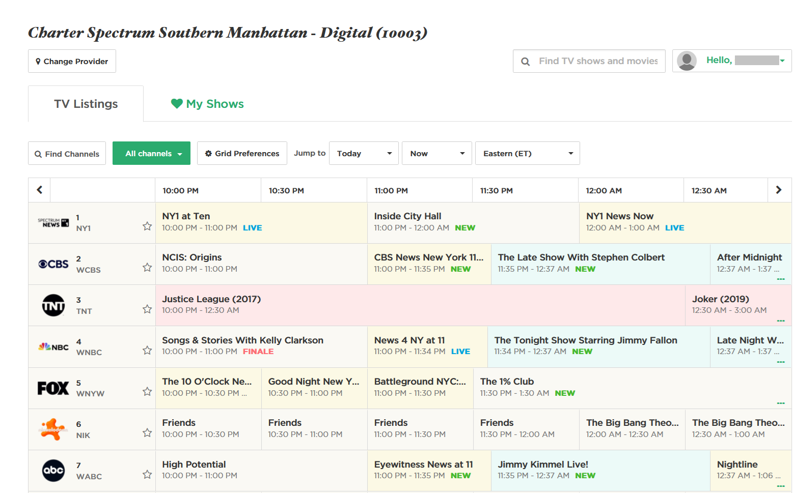Click the user profile avatar icon
The image size is (795, 493).
pos(687,61)
